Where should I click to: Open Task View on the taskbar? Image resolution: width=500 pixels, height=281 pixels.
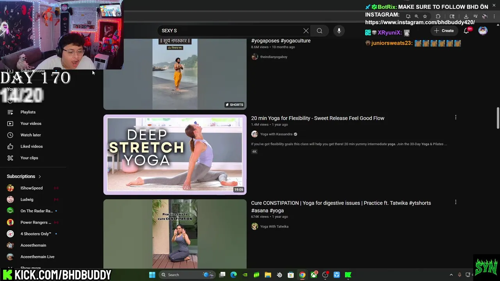(222, 275)
